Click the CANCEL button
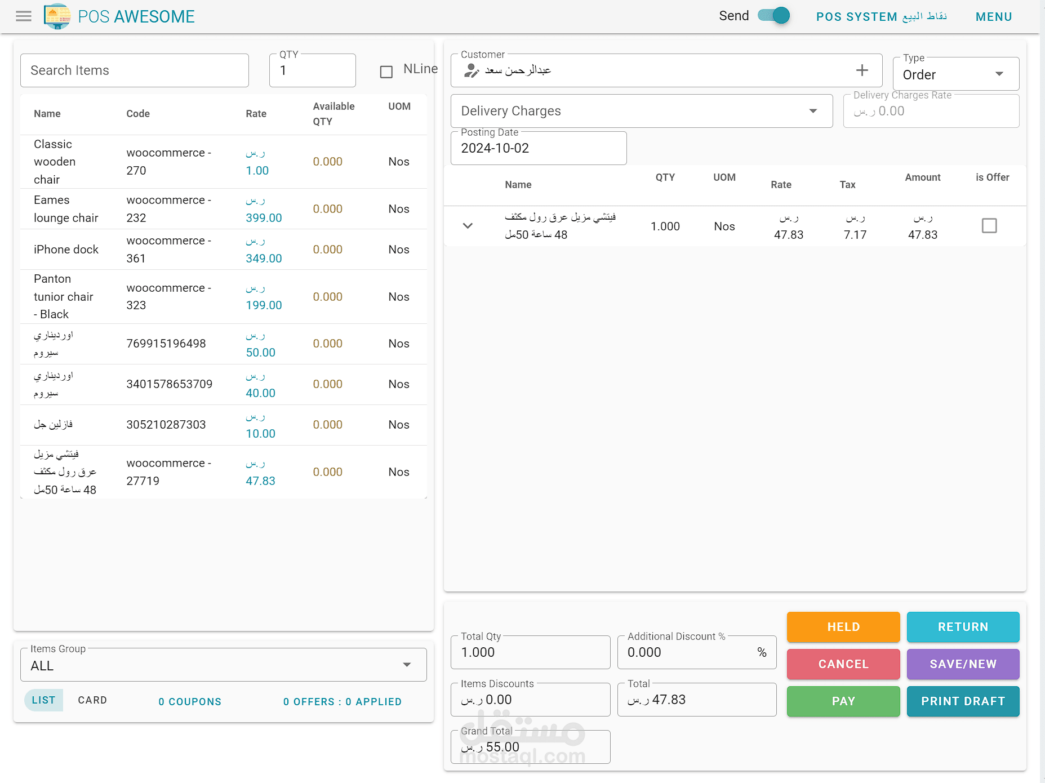This screenshot has height=783, width=1045. (843, 664)
